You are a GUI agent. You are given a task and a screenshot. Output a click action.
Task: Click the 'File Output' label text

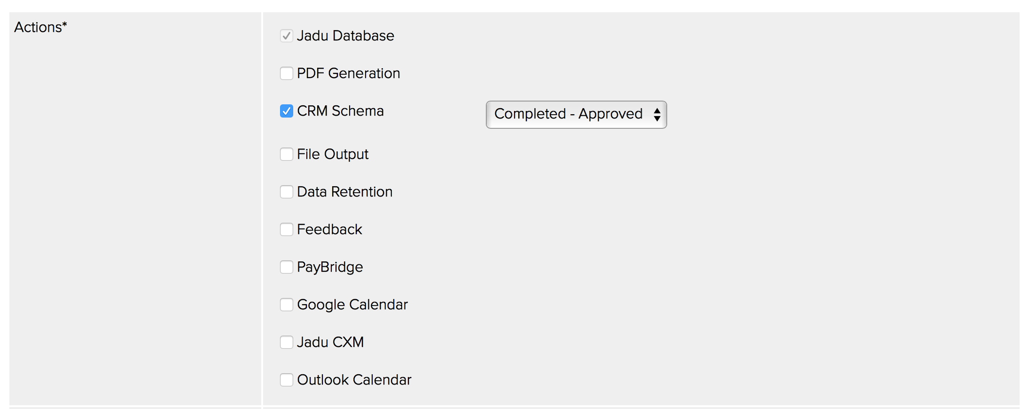(333, 154)
